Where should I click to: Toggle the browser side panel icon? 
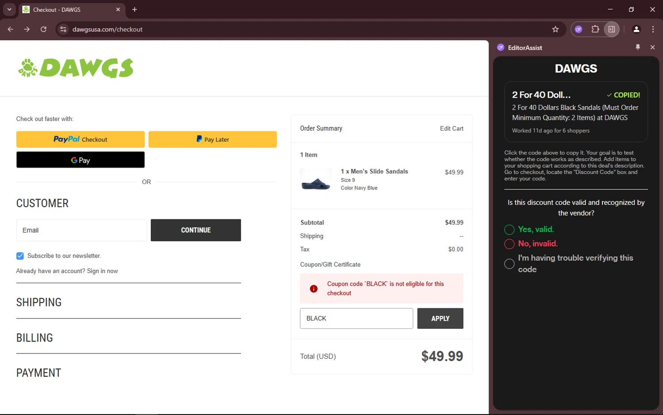click(x=612, y=29)
